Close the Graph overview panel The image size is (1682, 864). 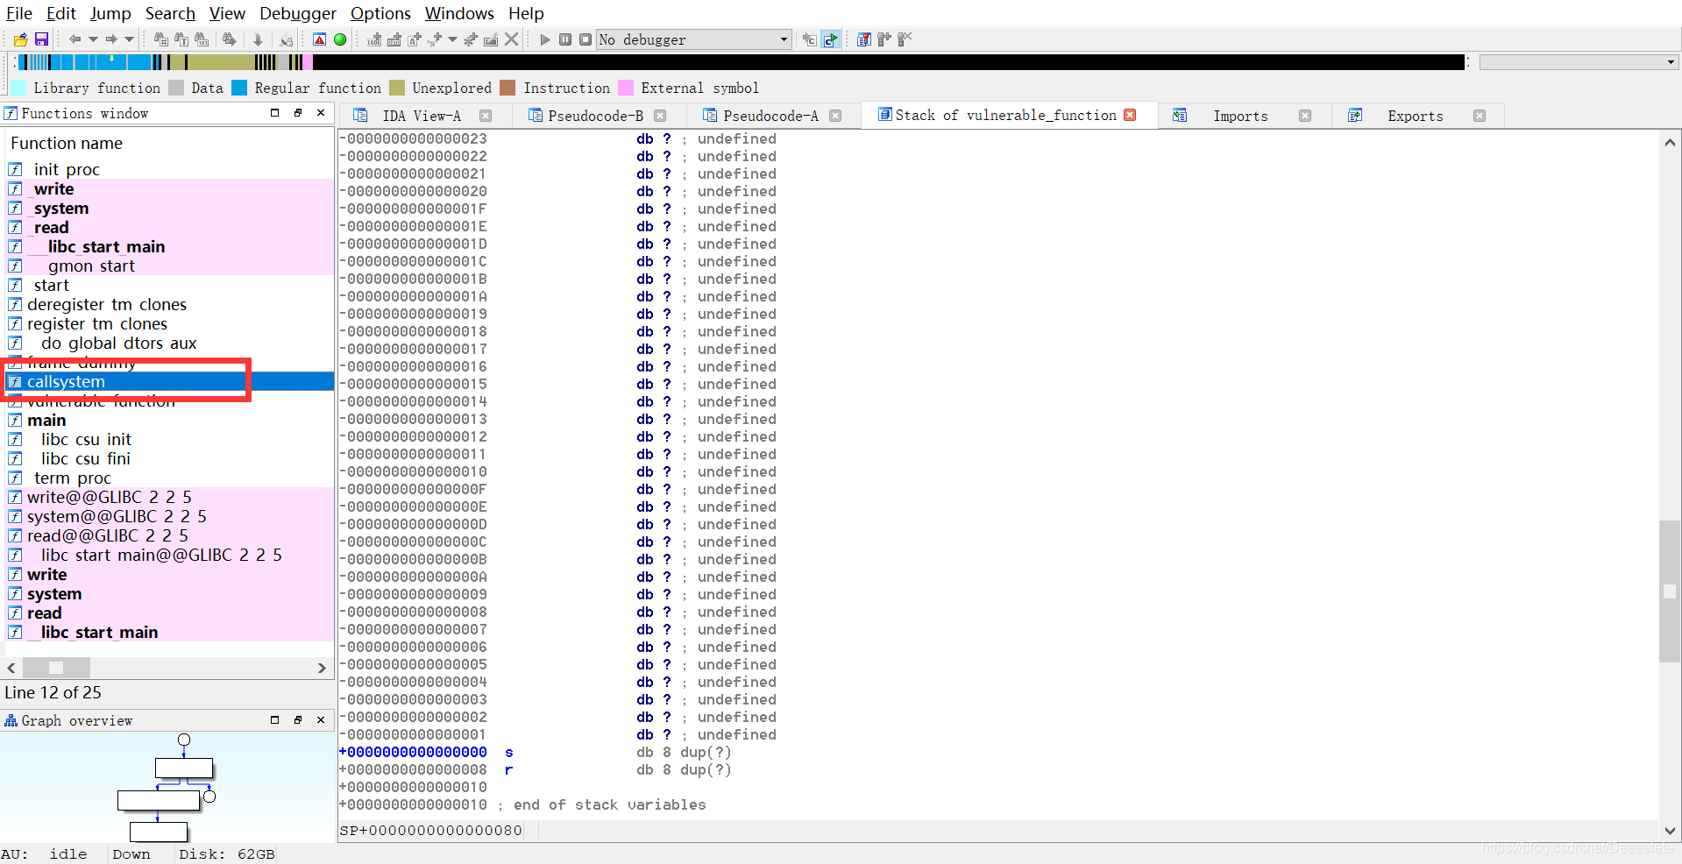[x=321, y=720]
